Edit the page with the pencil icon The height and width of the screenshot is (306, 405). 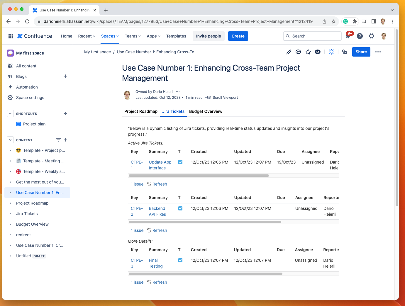click(x=289, y=52)
